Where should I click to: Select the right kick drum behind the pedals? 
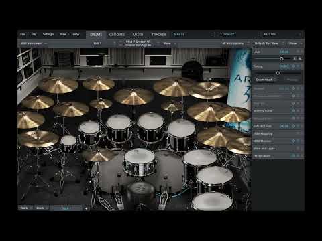click(x=170, y=174)
